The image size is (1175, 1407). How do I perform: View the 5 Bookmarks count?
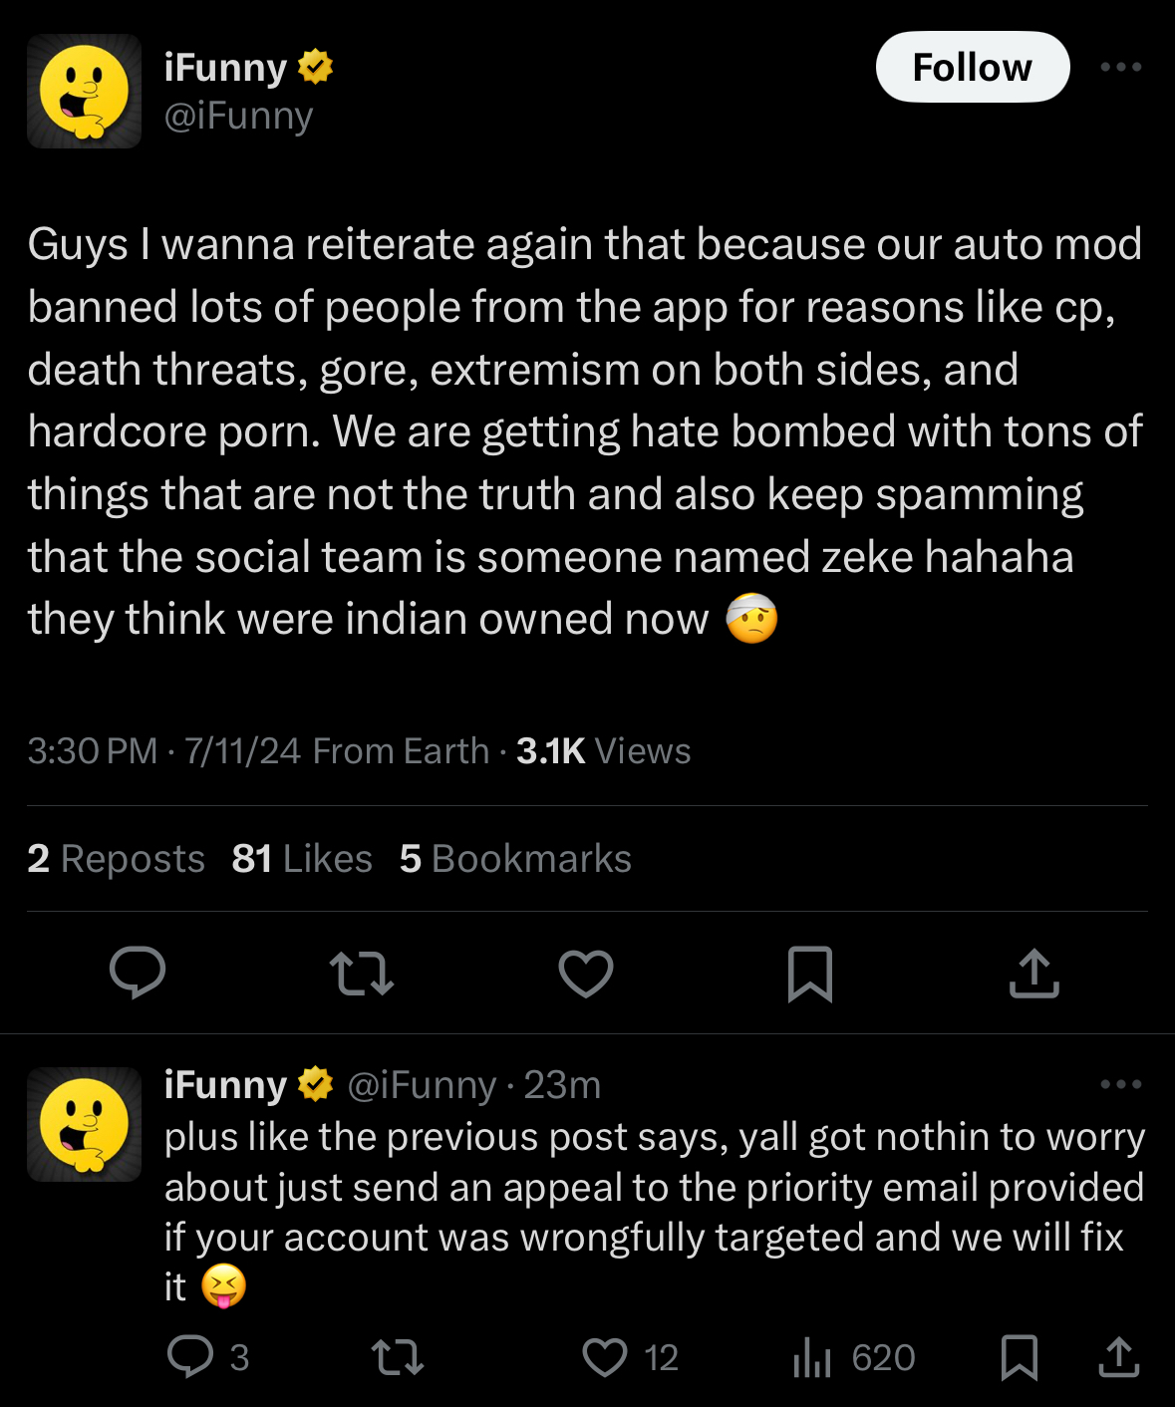(x=515, y=858)
